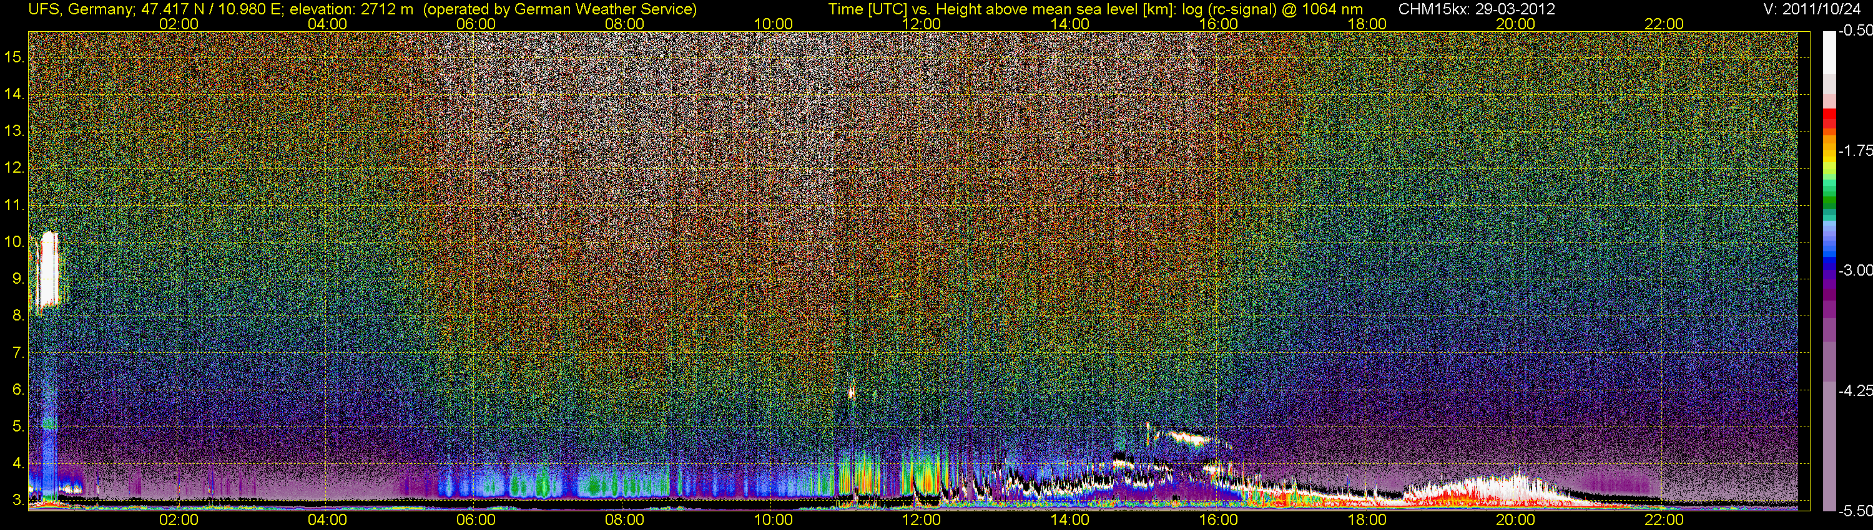Click the -3.00 color scale value

click(x=1856, y=270)
